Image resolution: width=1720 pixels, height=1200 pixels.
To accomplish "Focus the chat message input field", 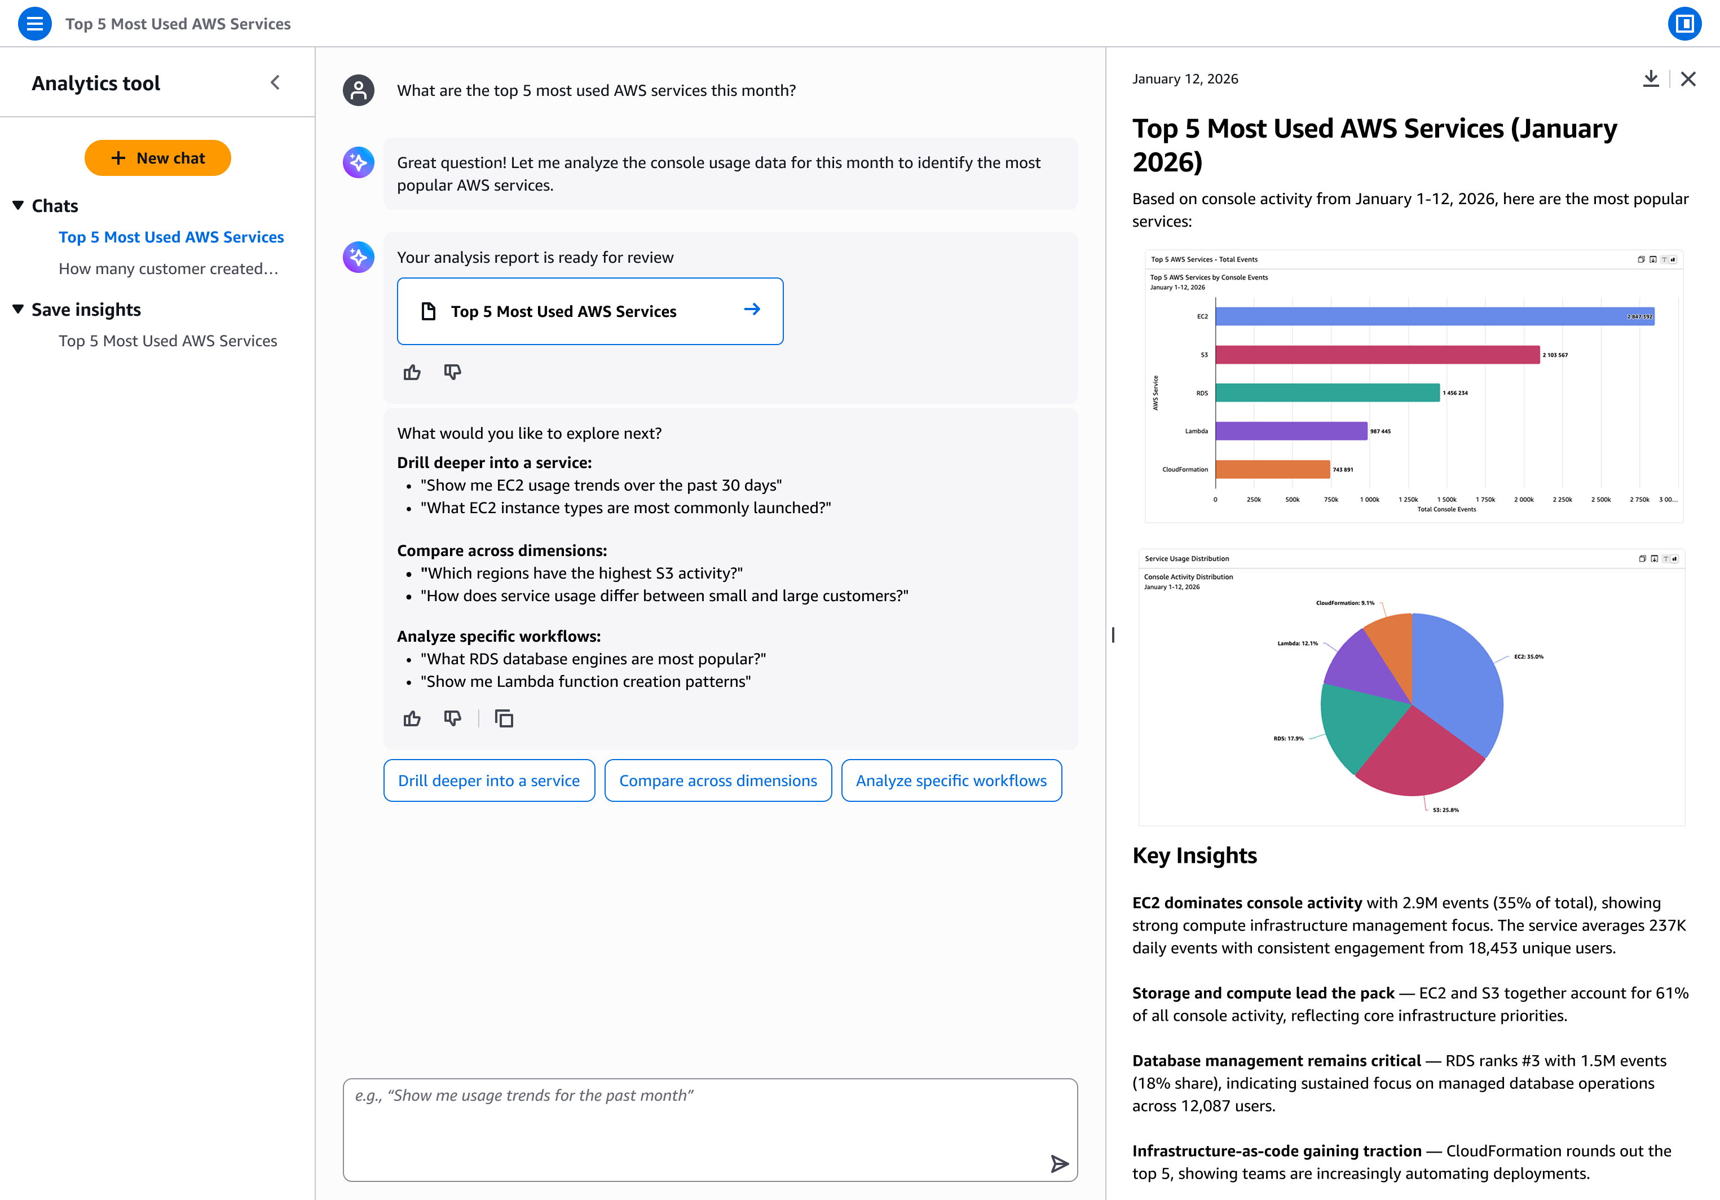I will [x=710, y=1130].
